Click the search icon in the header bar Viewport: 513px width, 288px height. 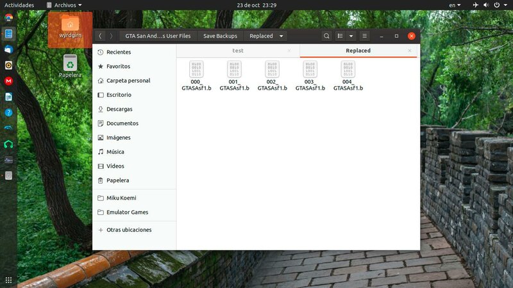(x=326, y=36)
